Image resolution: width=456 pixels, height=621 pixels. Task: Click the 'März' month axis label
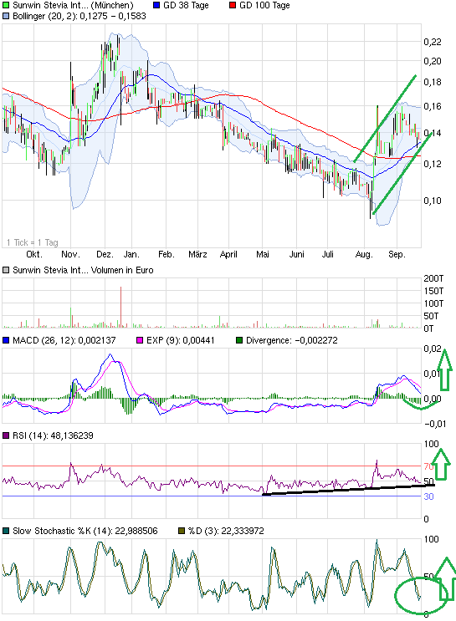pos(197,254)
